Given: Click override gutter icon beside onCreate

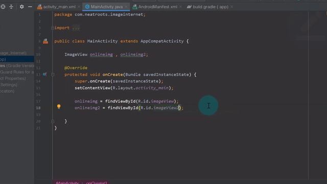Looking at the screenshot, I should pos(44,74).
